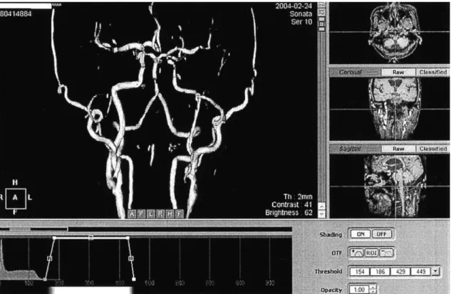Image resolution: width=451 pixels, height=294 pixels.
Task: Click the topmost icon above the viewer scrollbar
Action: (x=321, y=5)
